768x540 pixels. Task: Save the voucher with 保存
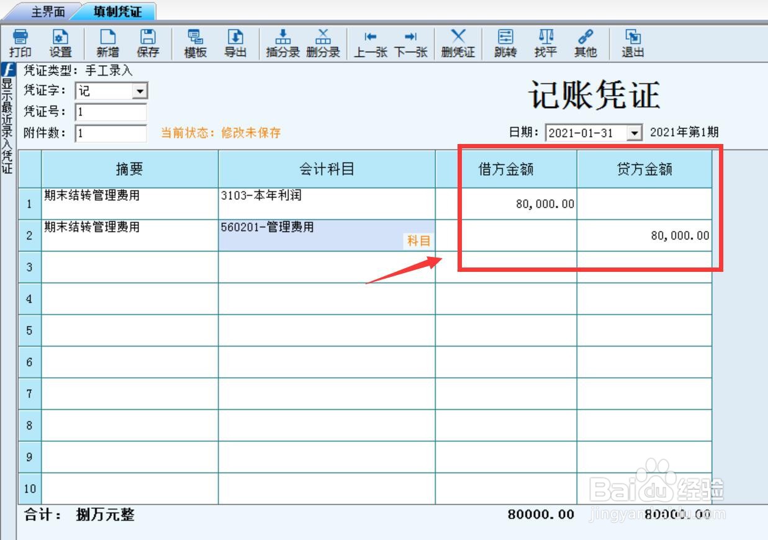(148, 43)
